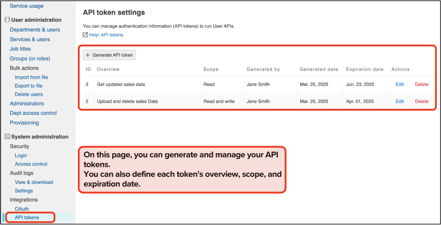Image resolution: width=441 pixels, height=225 pixels.
Task: Click the System administration gear icon
Action: click(x=7, y=137)
